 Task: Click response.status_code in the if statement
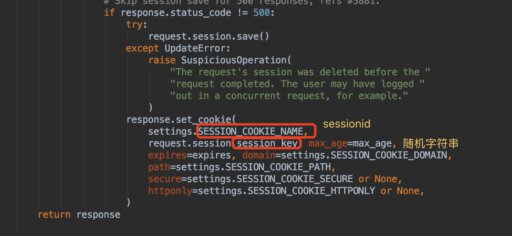(176, 13)
